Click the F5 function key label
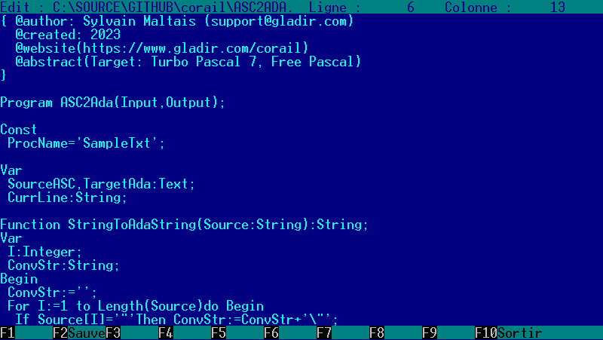Image resolution: width=603 pixels, height=340 pixels. (219, 332)
